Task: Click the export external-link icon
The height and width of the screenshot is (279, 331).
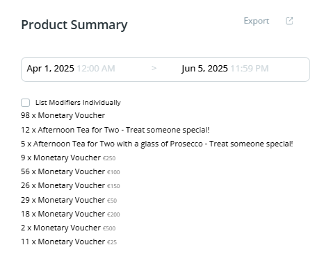Action: pyautogui.click(x=289, y=21)
